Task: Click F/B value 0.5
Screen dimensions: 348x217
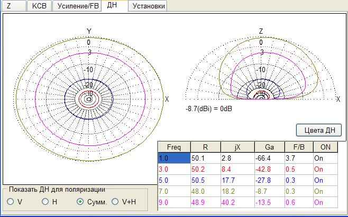Action: pyautogui.click(x=299, y=169)
